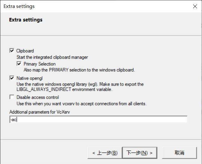
Task: Click the Clipboard label text
Action: point(25,51)
